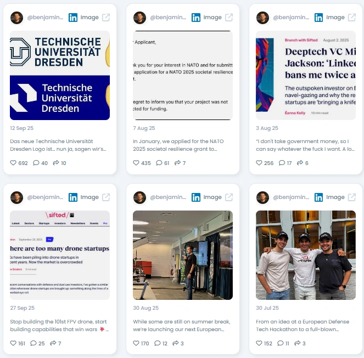Click LinkedIn icon on 27 Sep 25 post
364x358 pixels.
click(73, 197)
